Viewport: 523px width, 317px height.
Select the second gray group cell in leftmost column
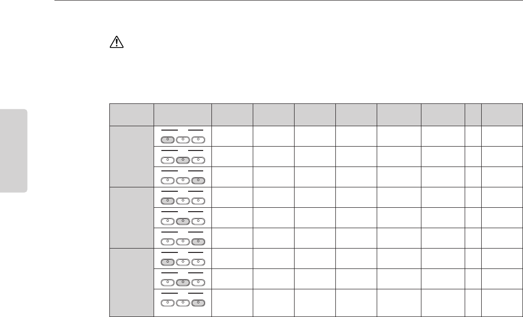pyautogui.click(x=132, y=218)
